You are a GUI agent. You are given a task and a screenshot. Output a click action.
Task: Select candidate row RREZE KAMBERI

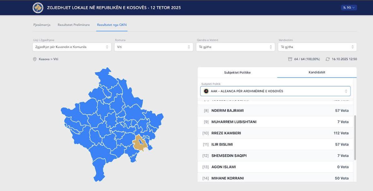point(275,133)
